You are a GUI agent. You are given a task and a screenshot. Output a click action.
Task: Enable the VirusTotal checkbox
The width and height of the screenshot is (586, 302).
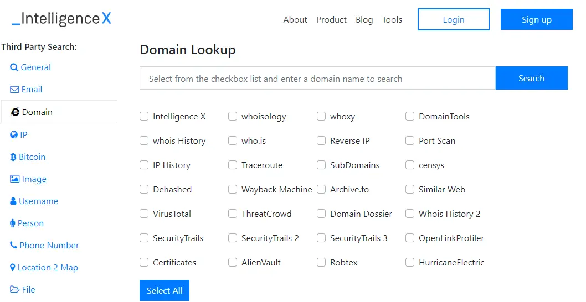(144, 214)
